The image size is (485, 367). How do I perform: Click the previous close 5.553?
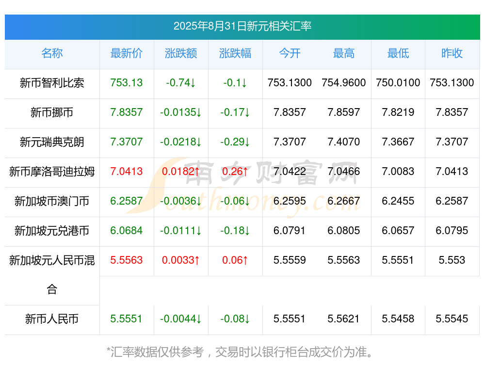coord(452,260)
